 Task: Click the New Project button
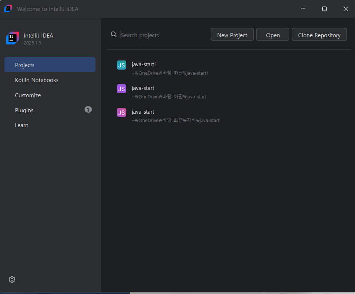coord(232,34)
